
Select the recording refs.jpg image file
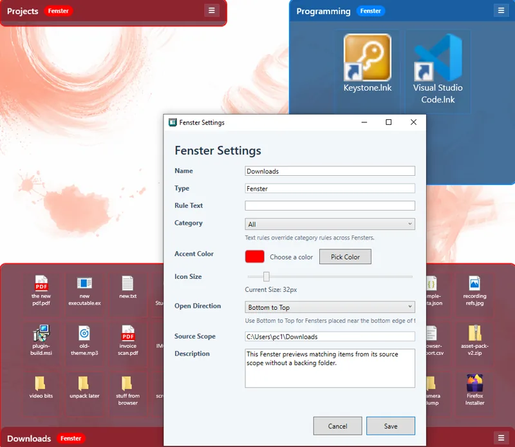click(474, 289)
